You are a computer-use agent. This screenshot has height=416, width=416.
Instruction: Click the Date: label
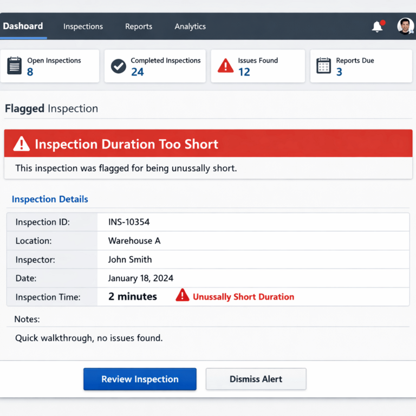[x=26, y=278]
